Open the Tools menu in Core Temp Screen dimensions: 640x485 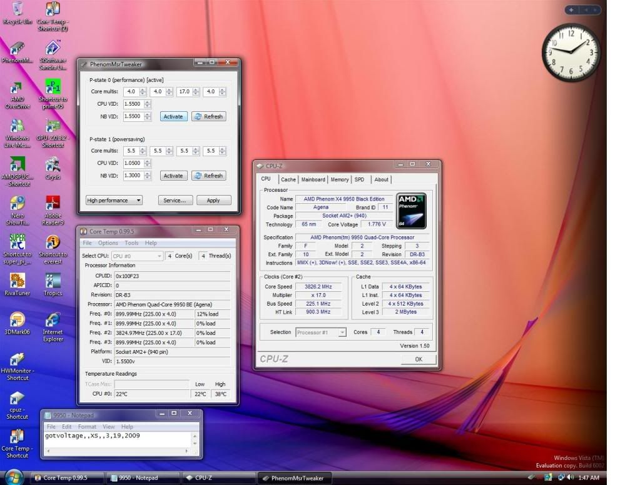131,243
